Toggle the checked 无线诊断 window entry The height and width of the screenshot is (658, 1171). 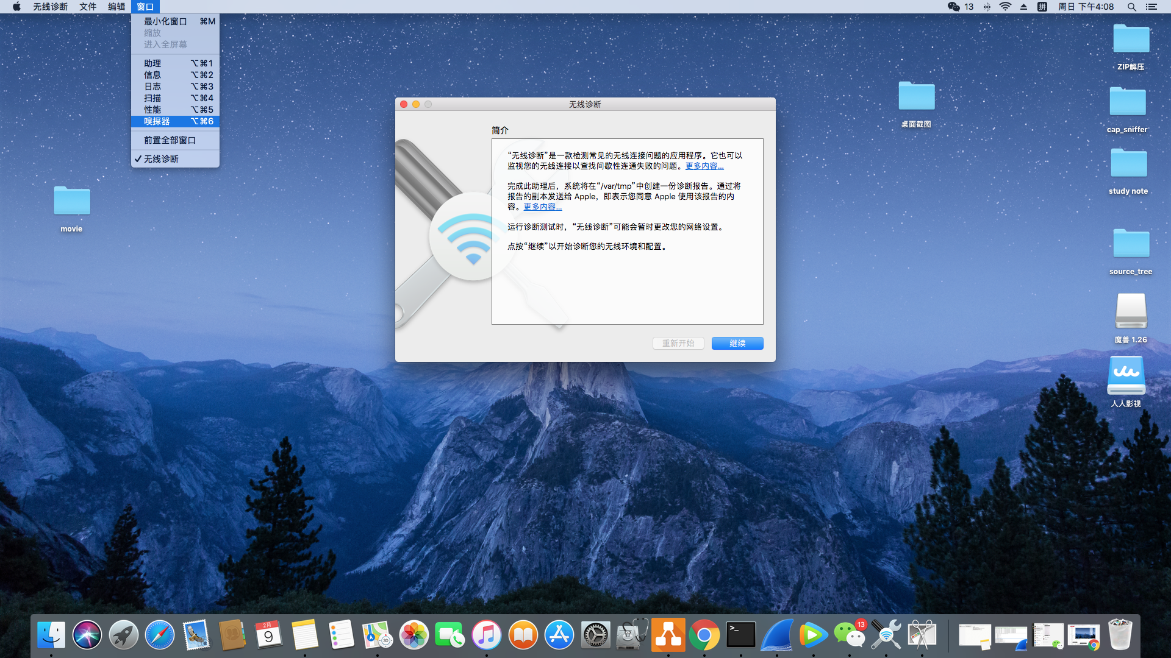point(162,159)
